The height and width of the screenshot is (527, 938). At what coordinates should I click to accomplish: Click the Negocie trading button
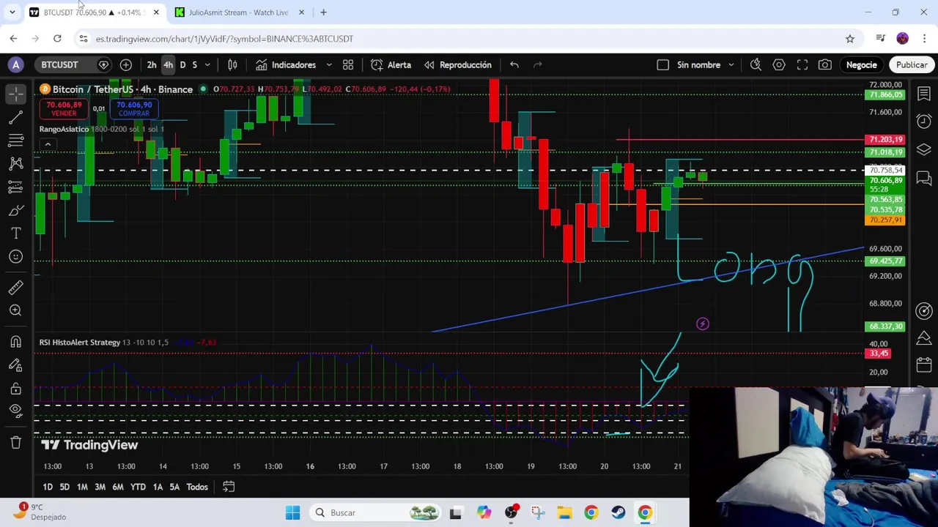tap(862, 65)
